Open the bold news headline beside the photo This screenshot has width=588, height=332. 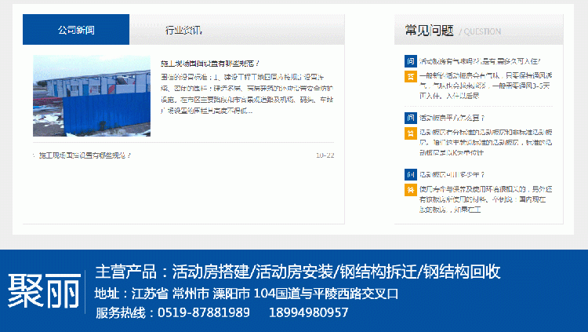[x=210, y=64]
